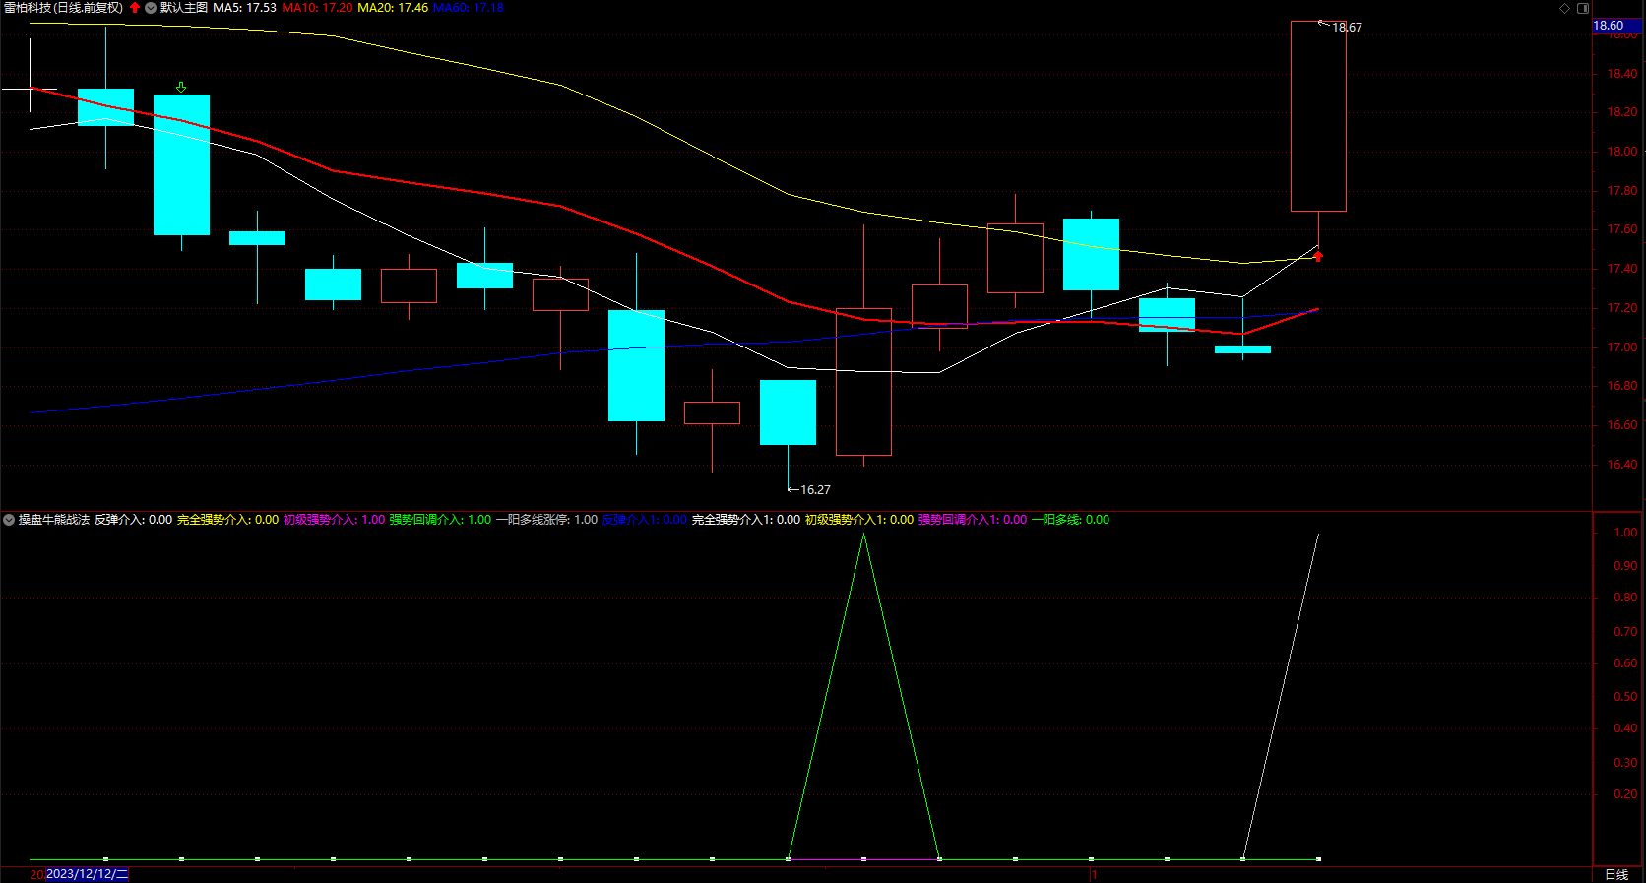The image size is (1646, 883).
Task: Click the 默认主图 label
Action: (184, 8)
